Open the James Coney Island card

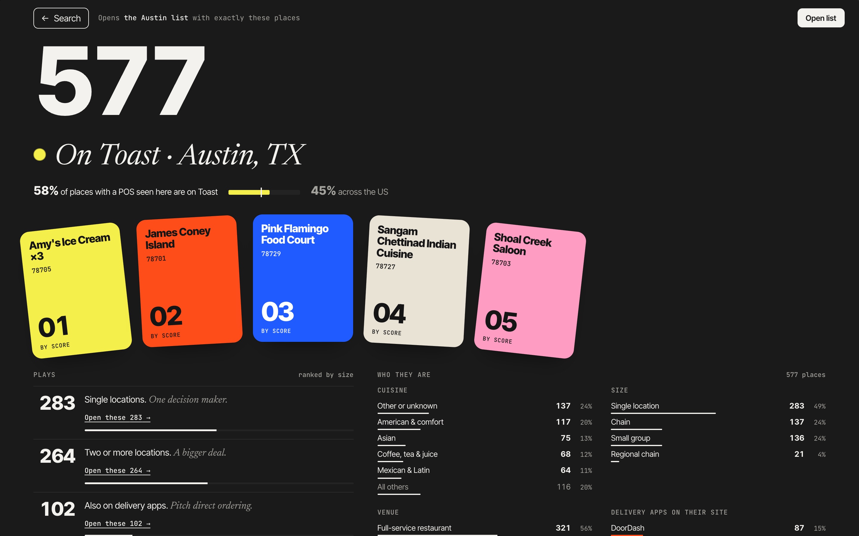pyautogui.click(x=190, y=281)
